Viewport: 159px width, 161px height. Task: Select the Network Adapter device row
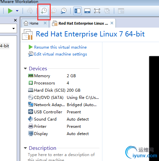[63, 105]
